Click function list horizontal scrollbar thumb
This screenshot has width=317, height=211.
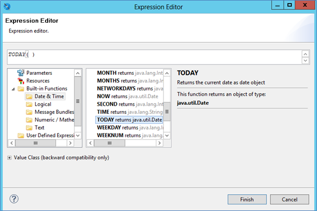tap(110, 143)
